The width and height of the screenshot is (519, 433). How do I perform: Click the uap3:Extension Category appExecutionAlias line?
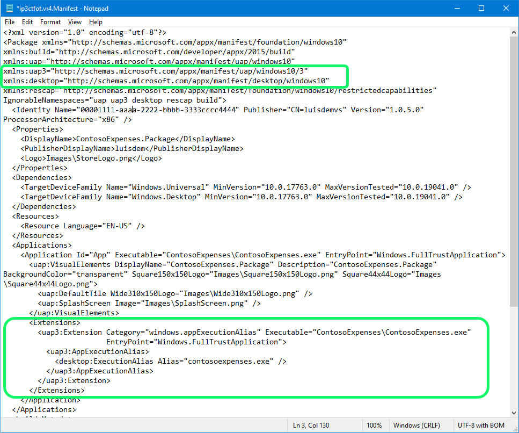(x=254, y=333)
